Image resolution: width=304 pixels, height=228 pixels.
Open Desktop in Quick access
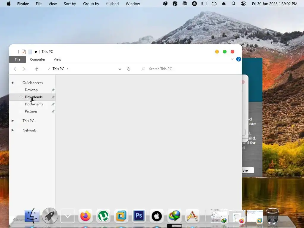[x=31, y=90]
